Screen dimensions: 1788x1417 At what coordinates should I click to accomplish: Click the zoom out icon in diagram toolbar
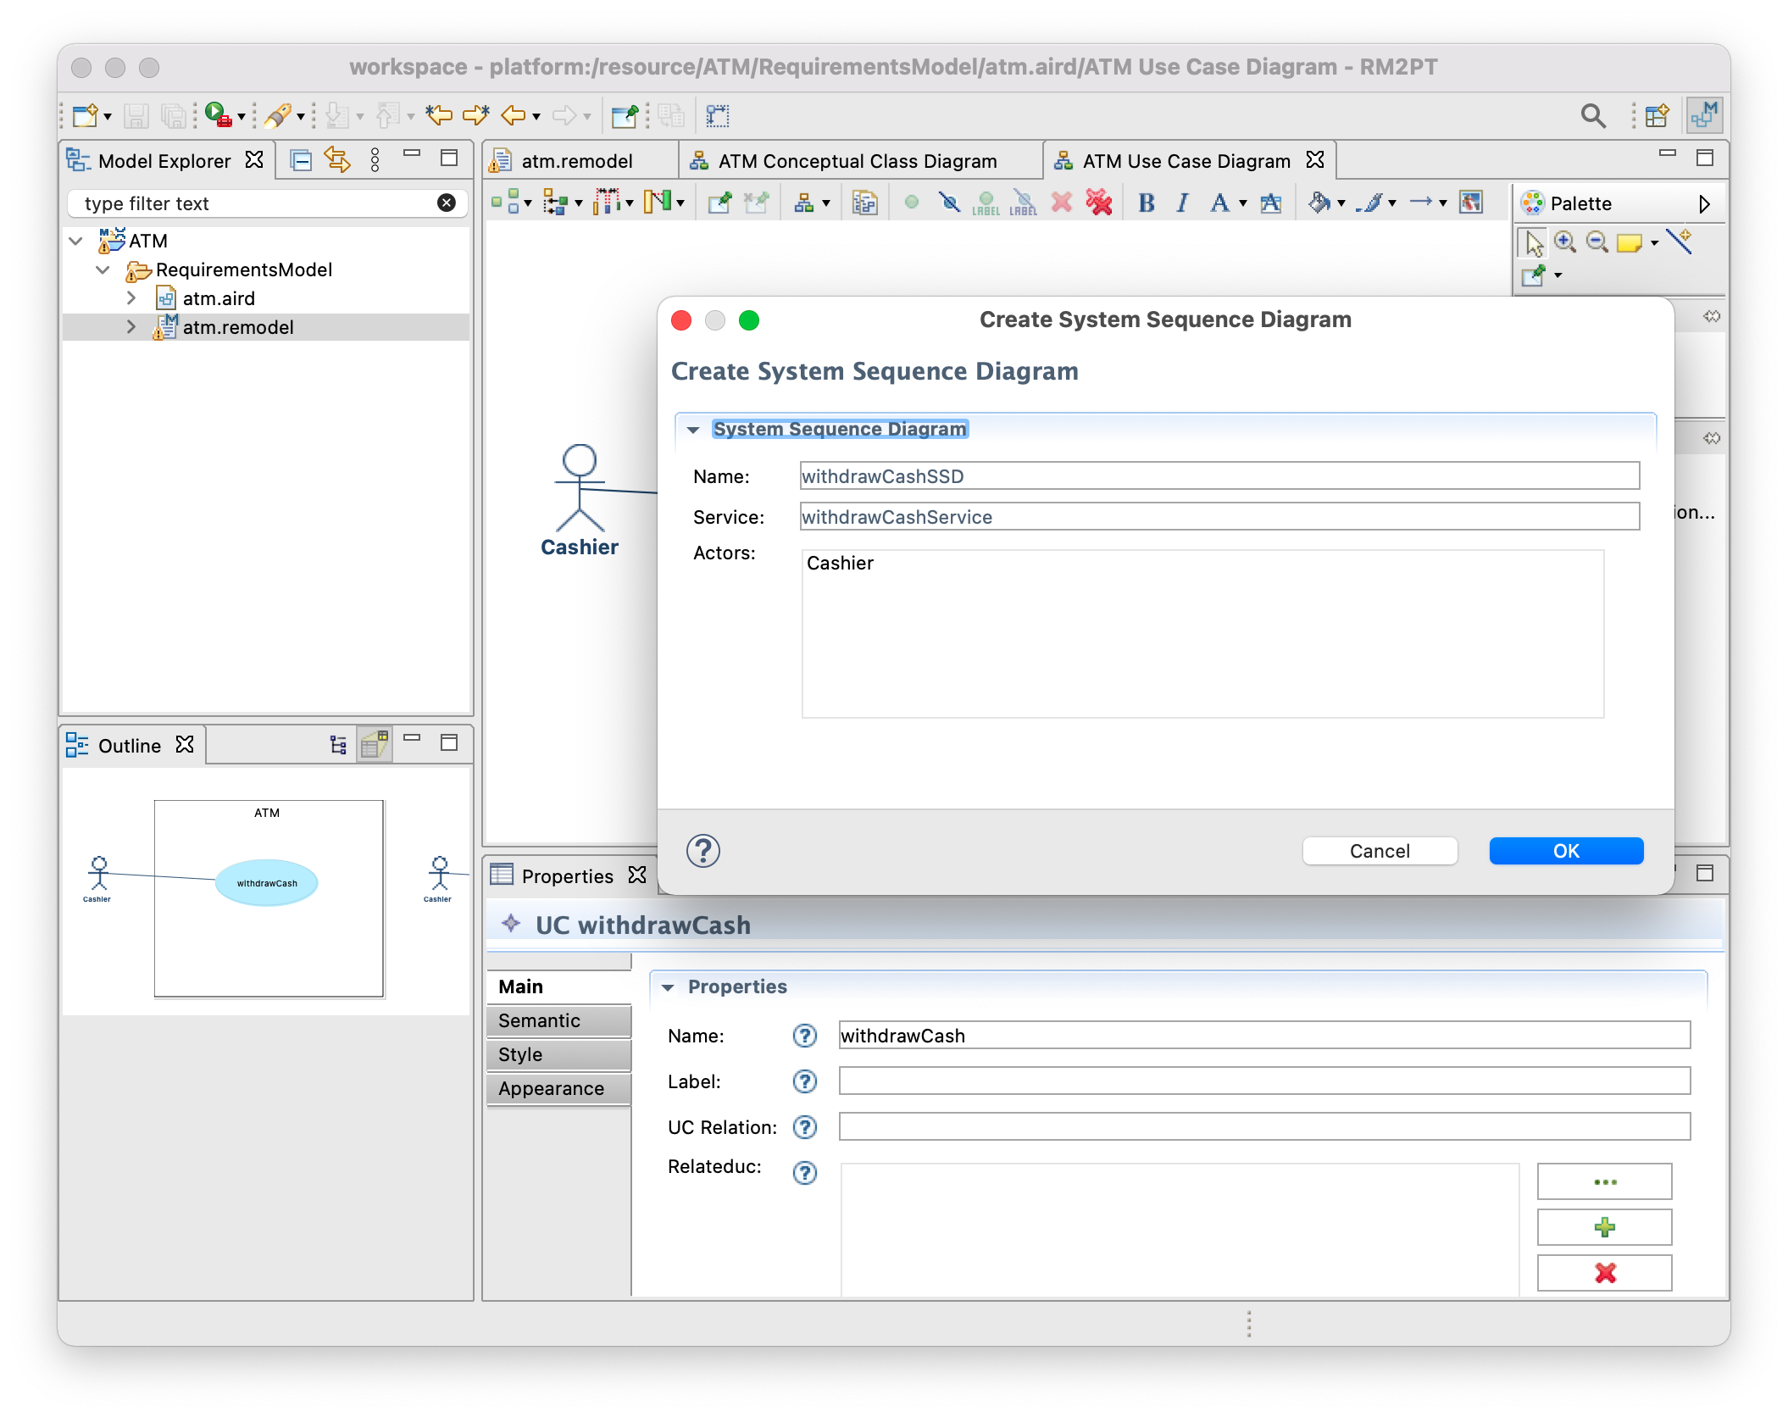[x=1595, y=244]
